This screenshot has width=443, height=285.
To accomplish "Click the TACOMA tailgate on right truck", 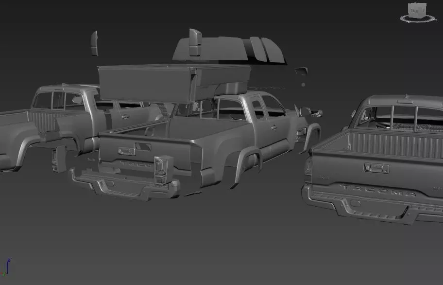I will (x=377, y=175).
